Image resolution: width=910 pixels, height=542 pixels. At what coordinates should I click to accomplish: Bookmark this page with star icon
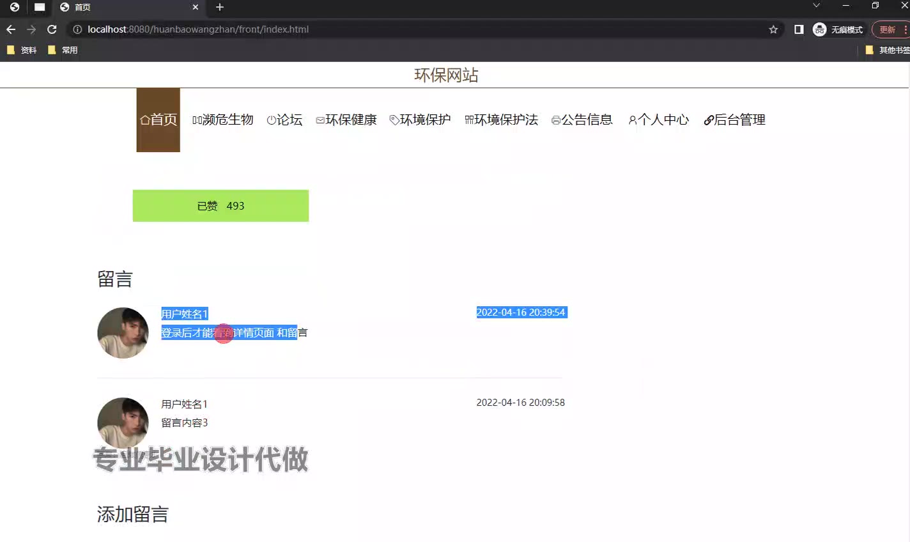click(x=773, y=29)
